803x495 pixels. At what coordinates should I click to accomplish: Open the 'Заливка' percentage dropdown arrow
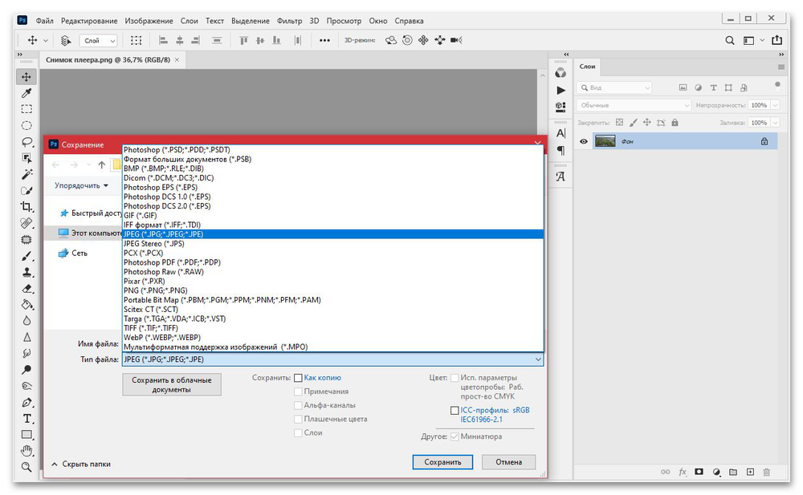coord(776,122)
